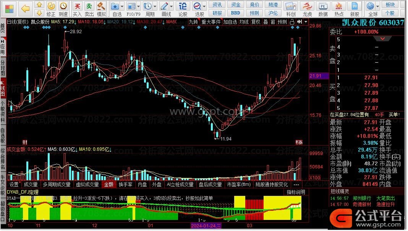Open the 自选 star folder icon
The height and width of the screenshot is (231, 408).
coord(115,6)
